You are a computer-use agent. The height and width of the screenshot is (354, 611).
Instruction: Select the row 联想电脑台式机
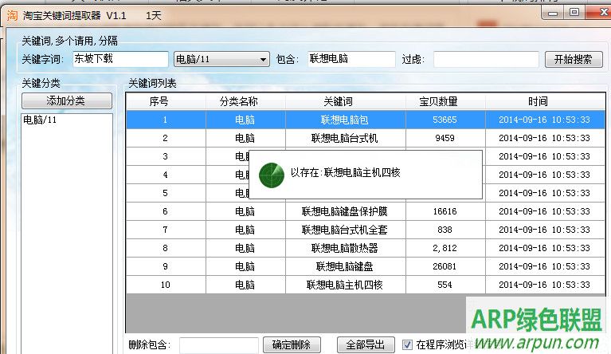point(366,138)
